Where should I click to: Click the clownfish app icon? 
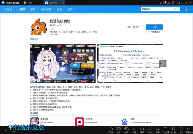click(x=38, y=27)
